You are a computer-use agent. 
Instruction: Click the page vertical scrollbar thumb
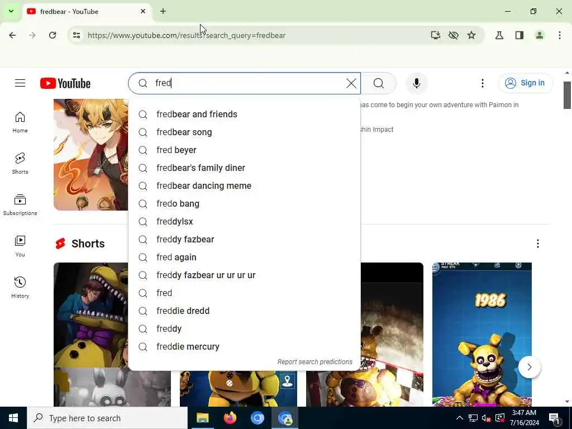tap(567, 95)
